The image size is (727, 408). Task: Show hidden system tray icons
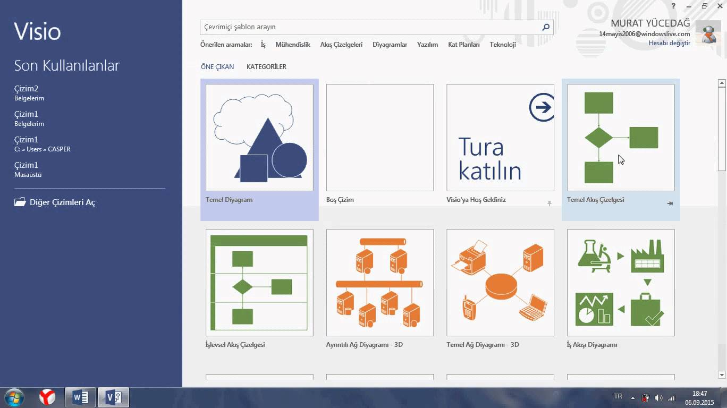(x=632, y=397)
